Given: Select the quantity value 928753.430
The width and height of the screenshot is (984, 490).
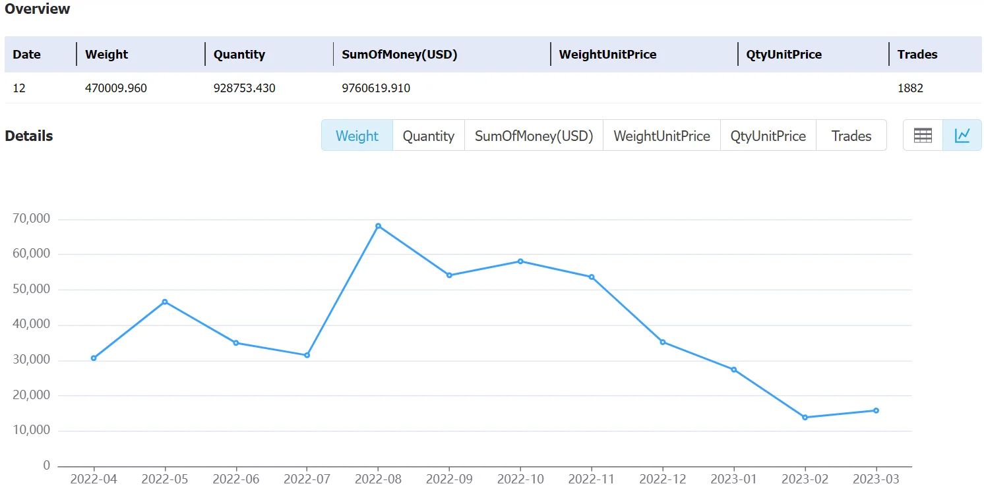Looking at the screenshot, I should point(245,88).
